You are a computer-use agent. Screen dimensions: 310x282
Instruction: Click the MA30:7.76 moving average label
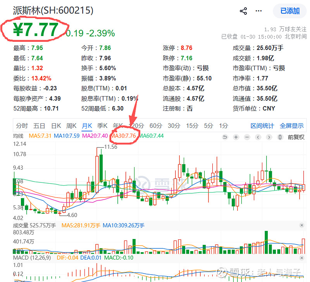(x=123, y=136)
